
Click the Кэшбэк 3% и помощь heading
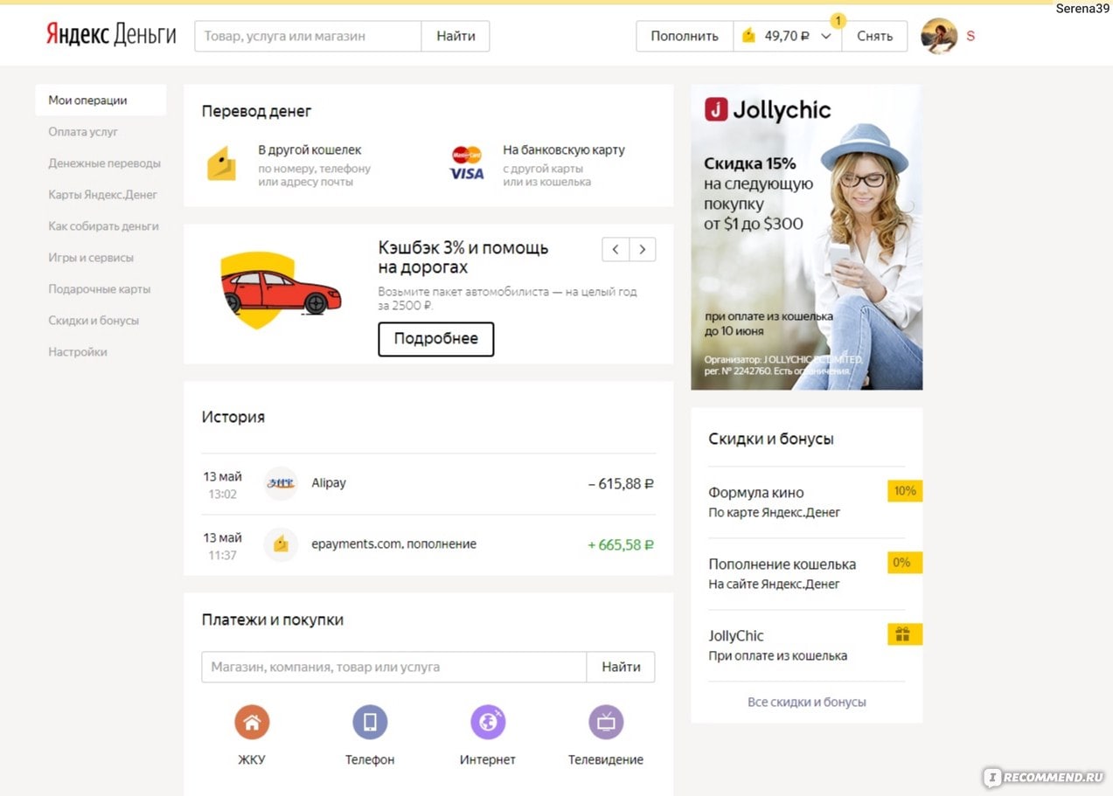click(x=463, y=257)
